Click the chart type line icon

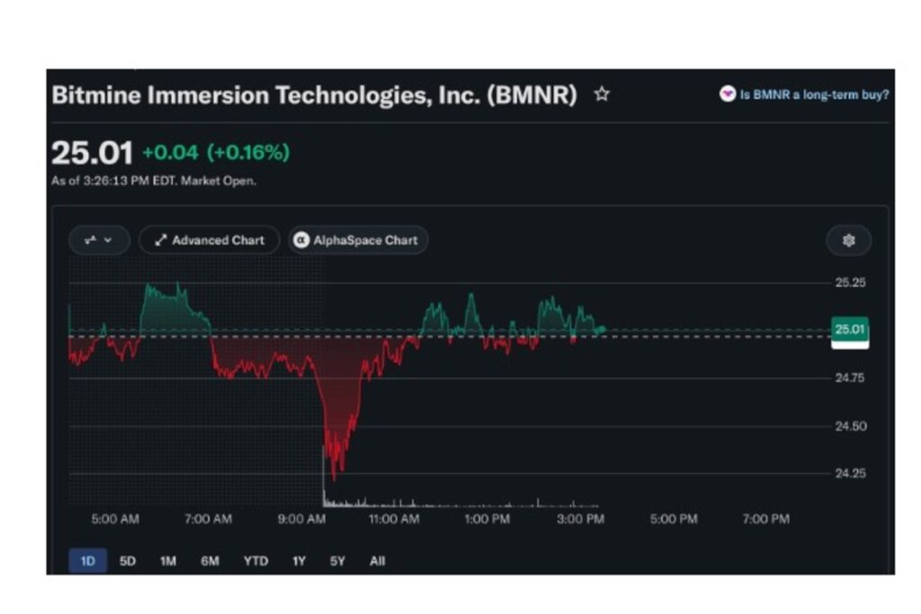pyautogui.click(x=91, y=240)
